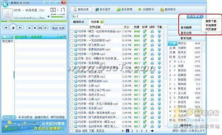
Task: Check the box next to 我要我的滋味.mp3
Action: [x=72, y=49]
